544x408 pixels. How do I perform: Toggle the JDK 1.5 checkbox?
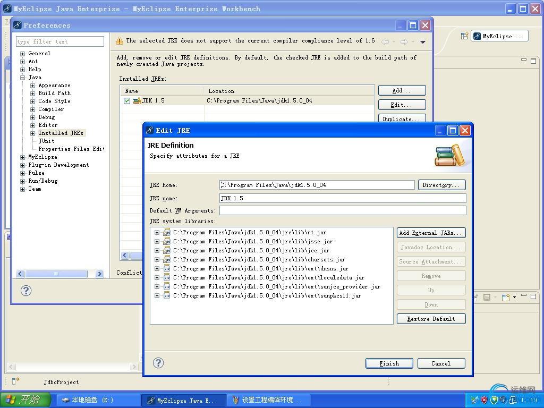coord(127,100)
